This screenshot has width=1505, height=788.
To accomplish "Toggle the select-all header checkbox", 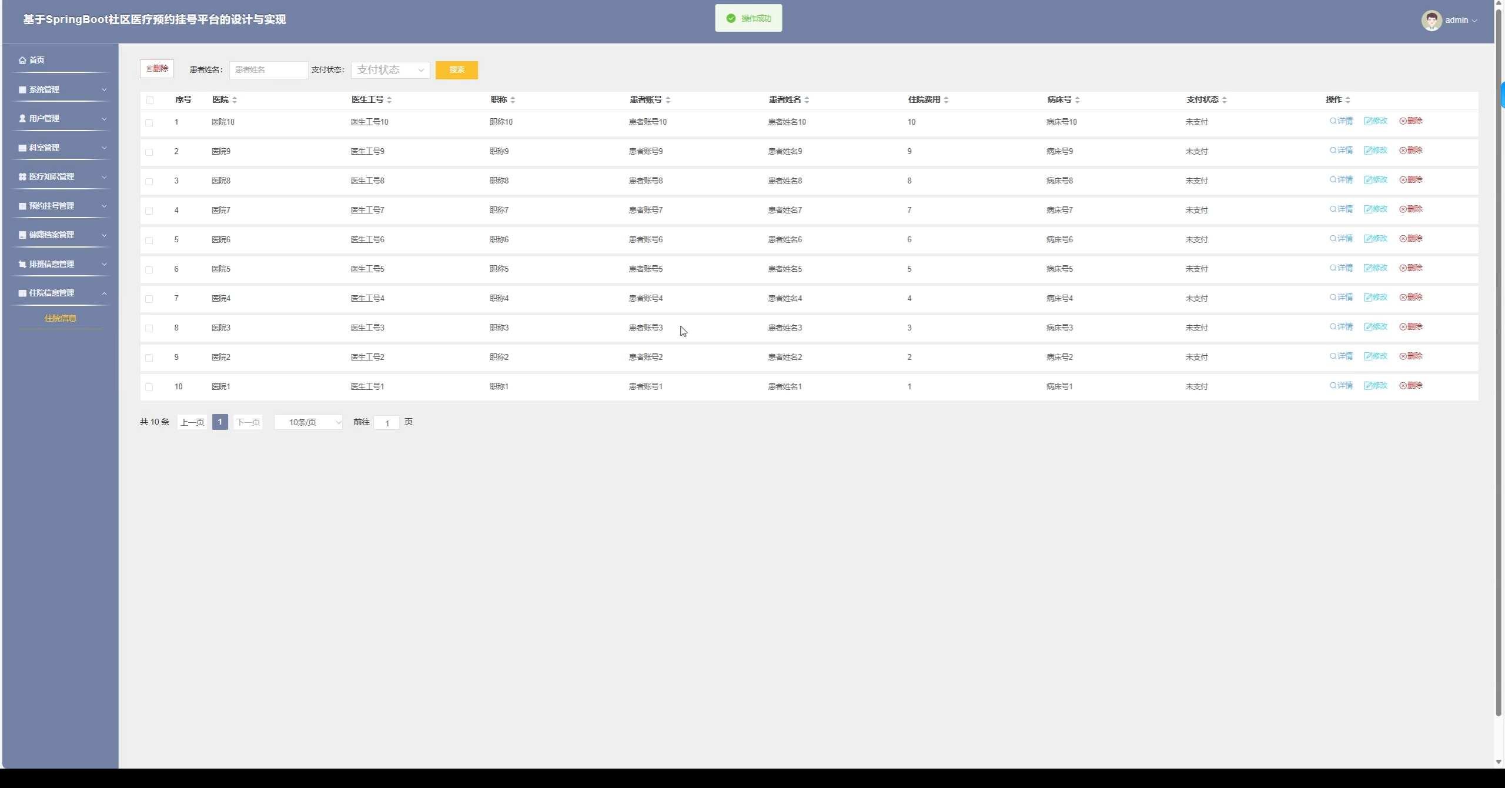I will (150, 100).
